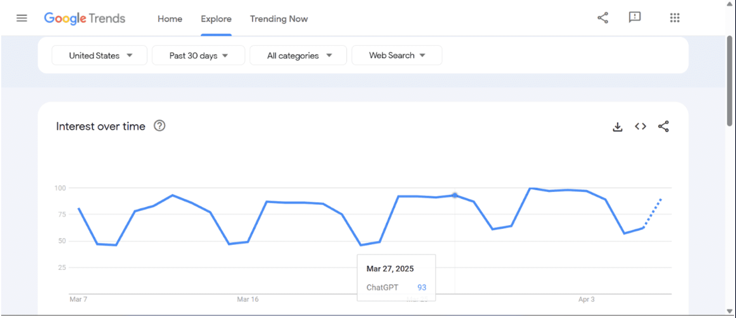This screenshot has width=736, height=318.
Task: Click the Mar 27, 2025 tooltip date
Action: coord(390,269)
